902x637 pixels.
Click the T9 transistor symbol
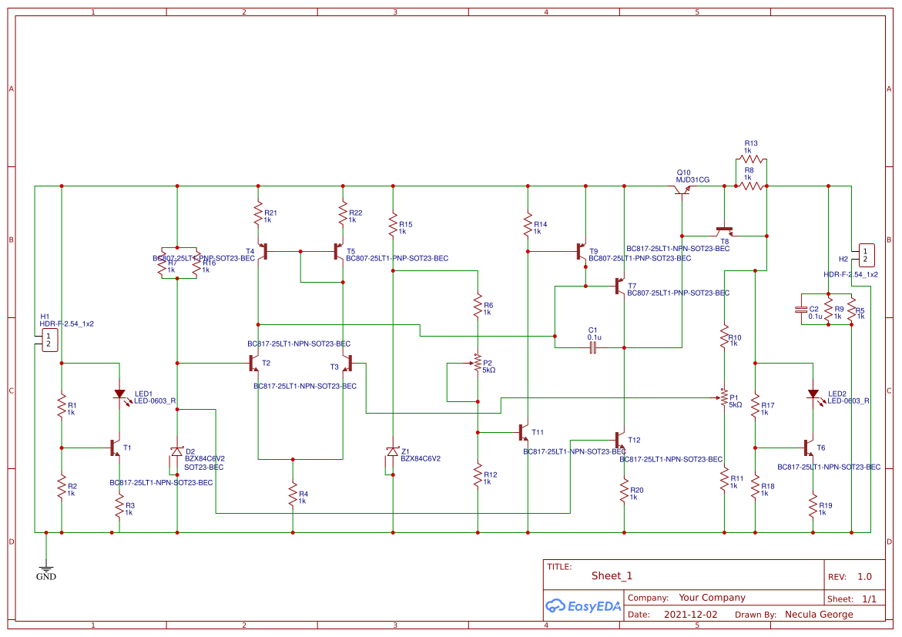(582, 251)
